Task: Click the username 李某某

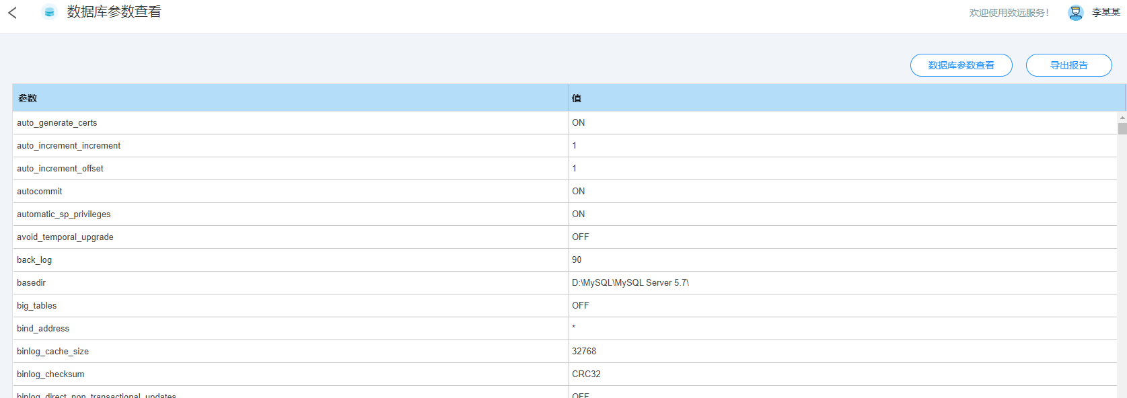Action: pos(1105,13)
